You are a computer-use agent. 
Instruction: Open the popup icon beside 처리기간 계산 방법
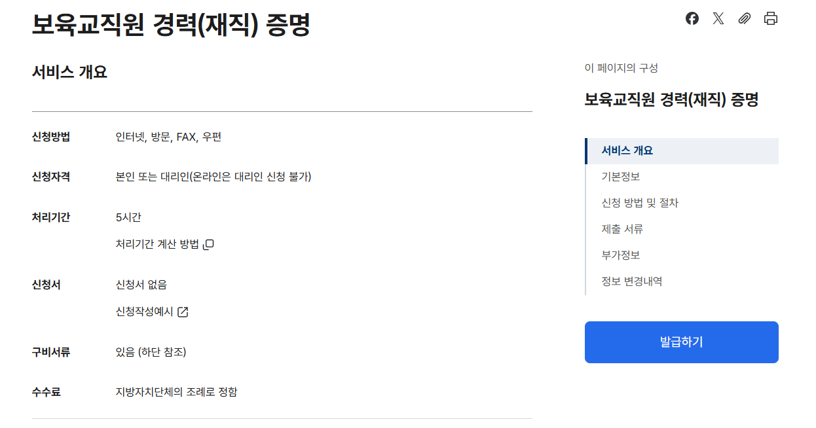(x=210, y=243)
